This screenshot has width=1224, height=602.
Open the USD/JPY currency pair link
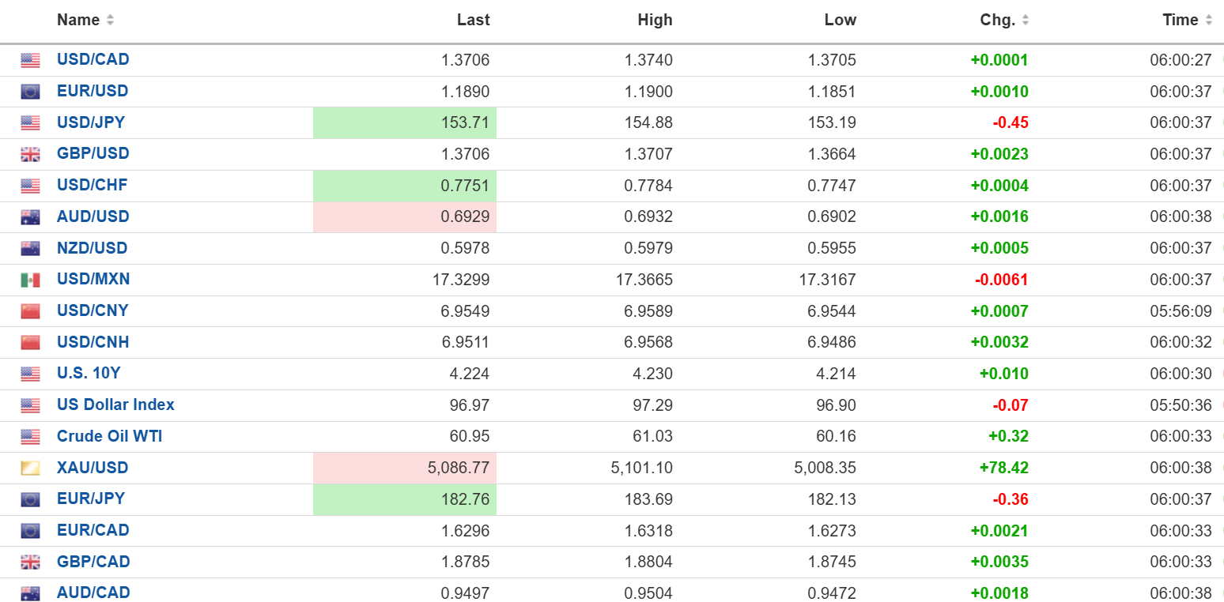point(91,122)
